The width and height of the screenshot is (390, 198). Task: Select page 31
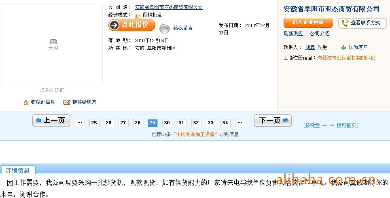tap(182, 123)
